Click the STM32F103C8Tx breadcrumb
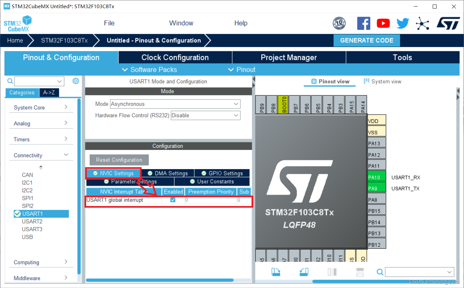 tap(64, 40)
